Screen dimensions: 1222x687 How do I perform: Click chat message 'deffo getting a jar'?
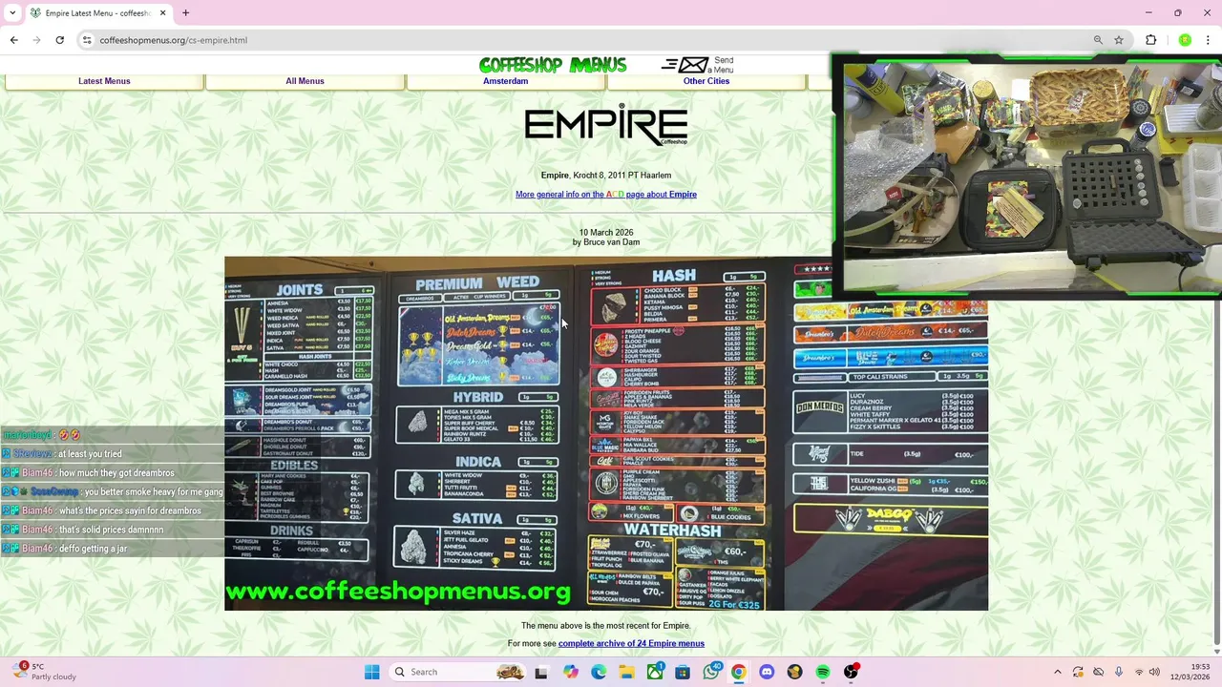tap(93, 549)
